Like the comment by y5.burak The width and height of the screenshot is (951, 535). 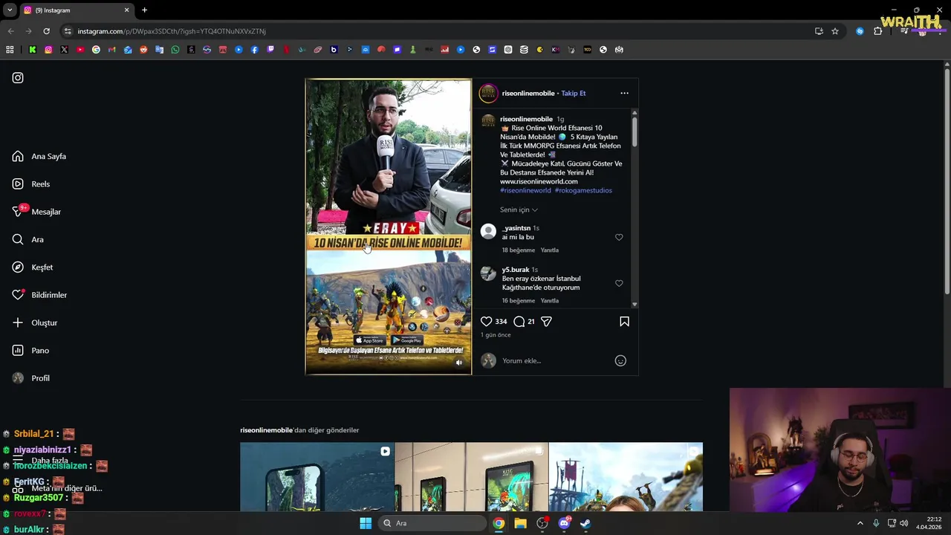(x=619, y=283)
